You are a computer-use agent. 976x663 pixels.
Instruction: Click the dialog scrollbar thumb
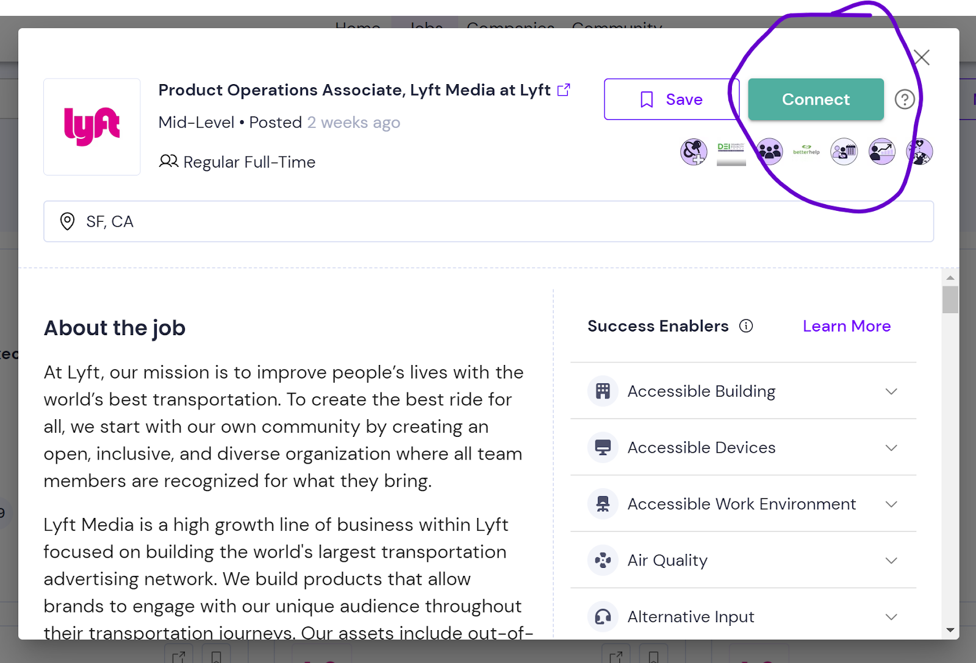[x=950, y=299]
